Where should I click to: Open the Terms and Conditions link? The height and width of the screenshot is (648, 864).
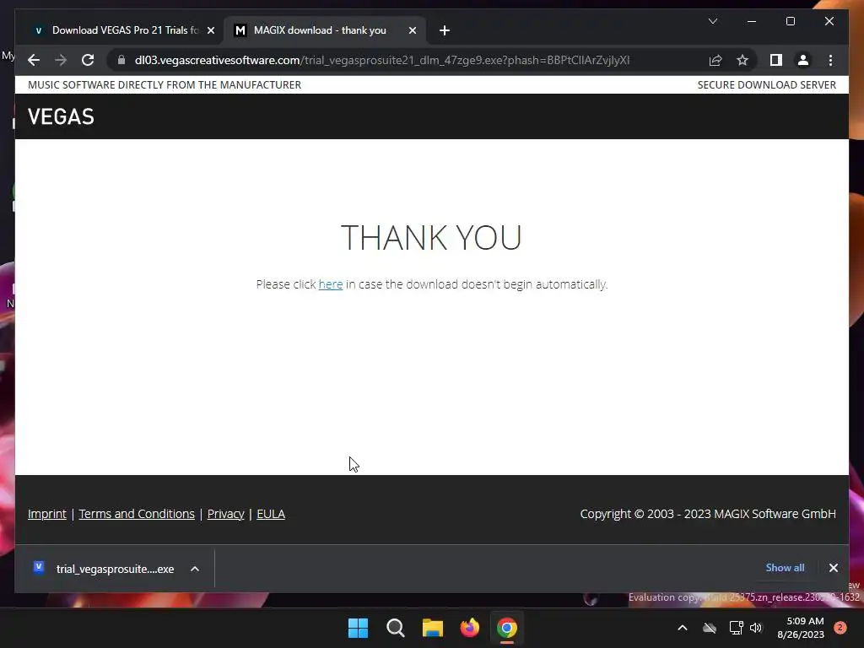click(137, 514)
